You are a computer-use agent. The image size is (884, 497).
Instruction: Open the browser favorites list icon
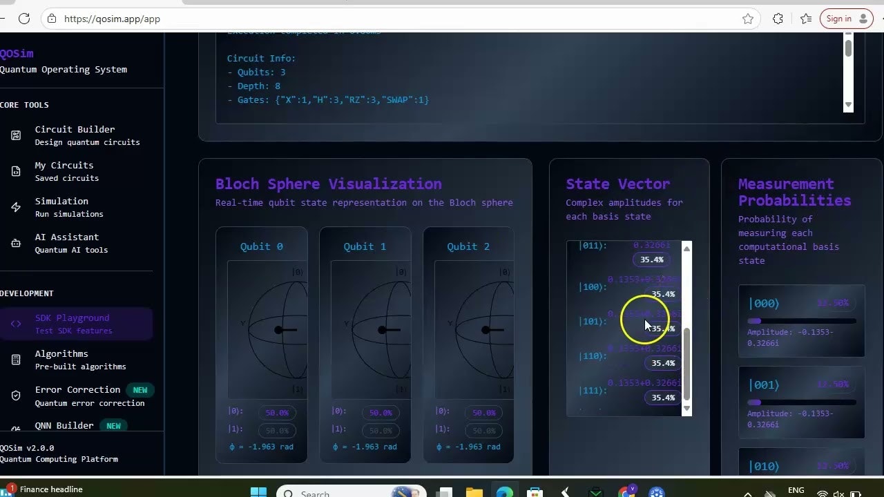point(806,19)
